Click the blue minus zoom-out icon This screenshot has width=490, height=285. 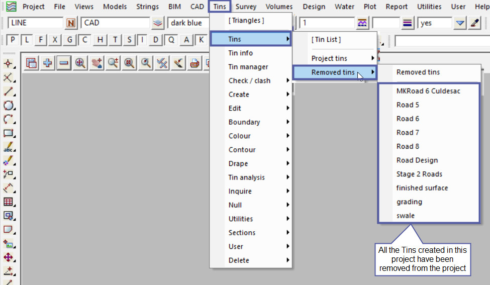click(x=64, y=63)
